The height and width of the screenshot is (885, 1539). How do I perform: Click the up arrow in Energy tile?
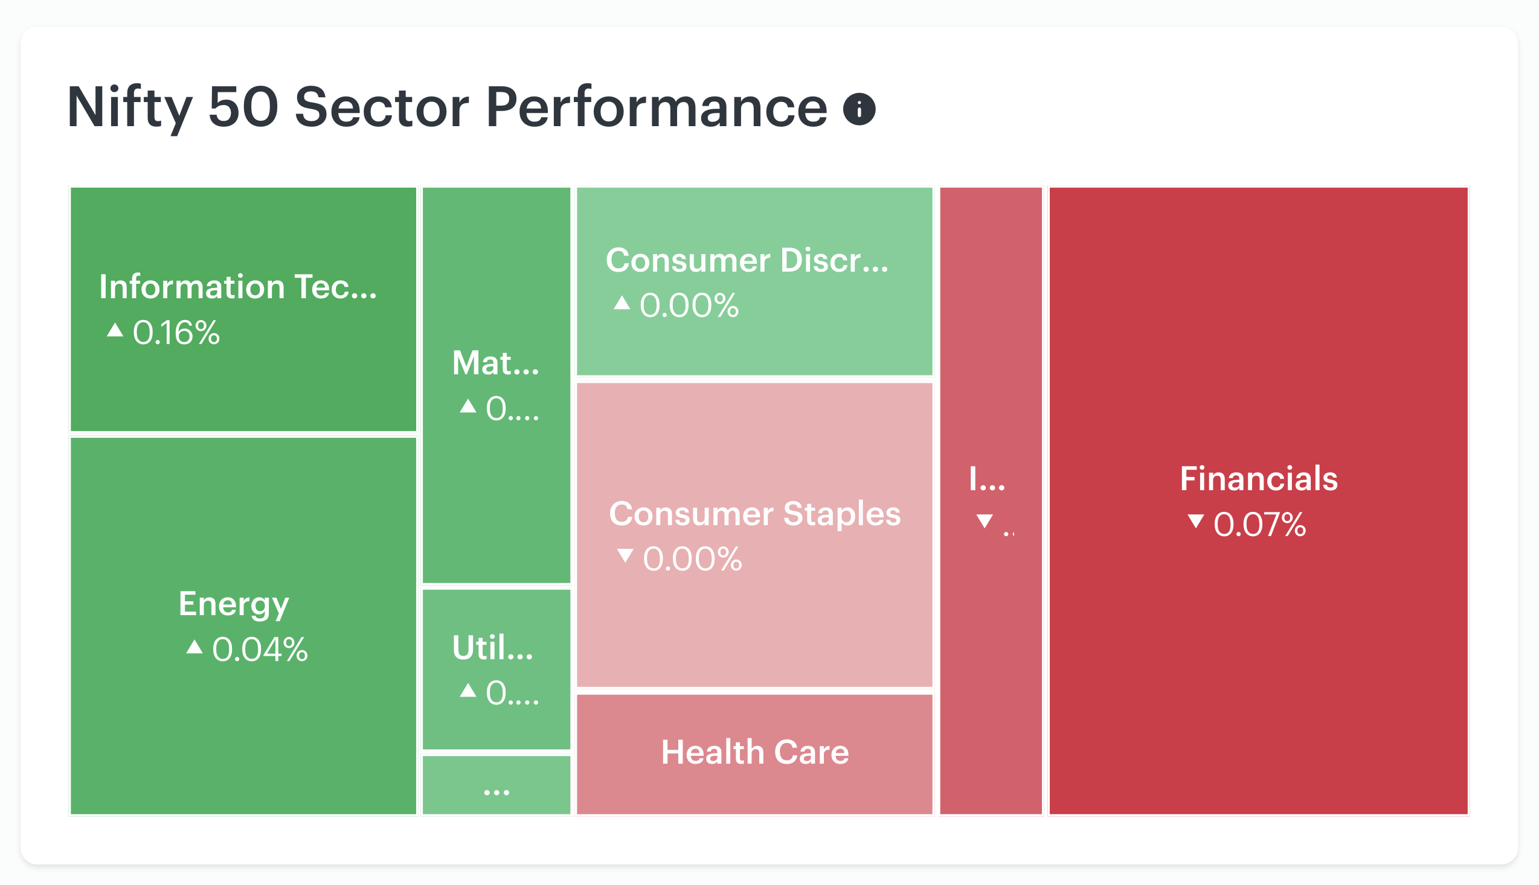tap(194, 646)
